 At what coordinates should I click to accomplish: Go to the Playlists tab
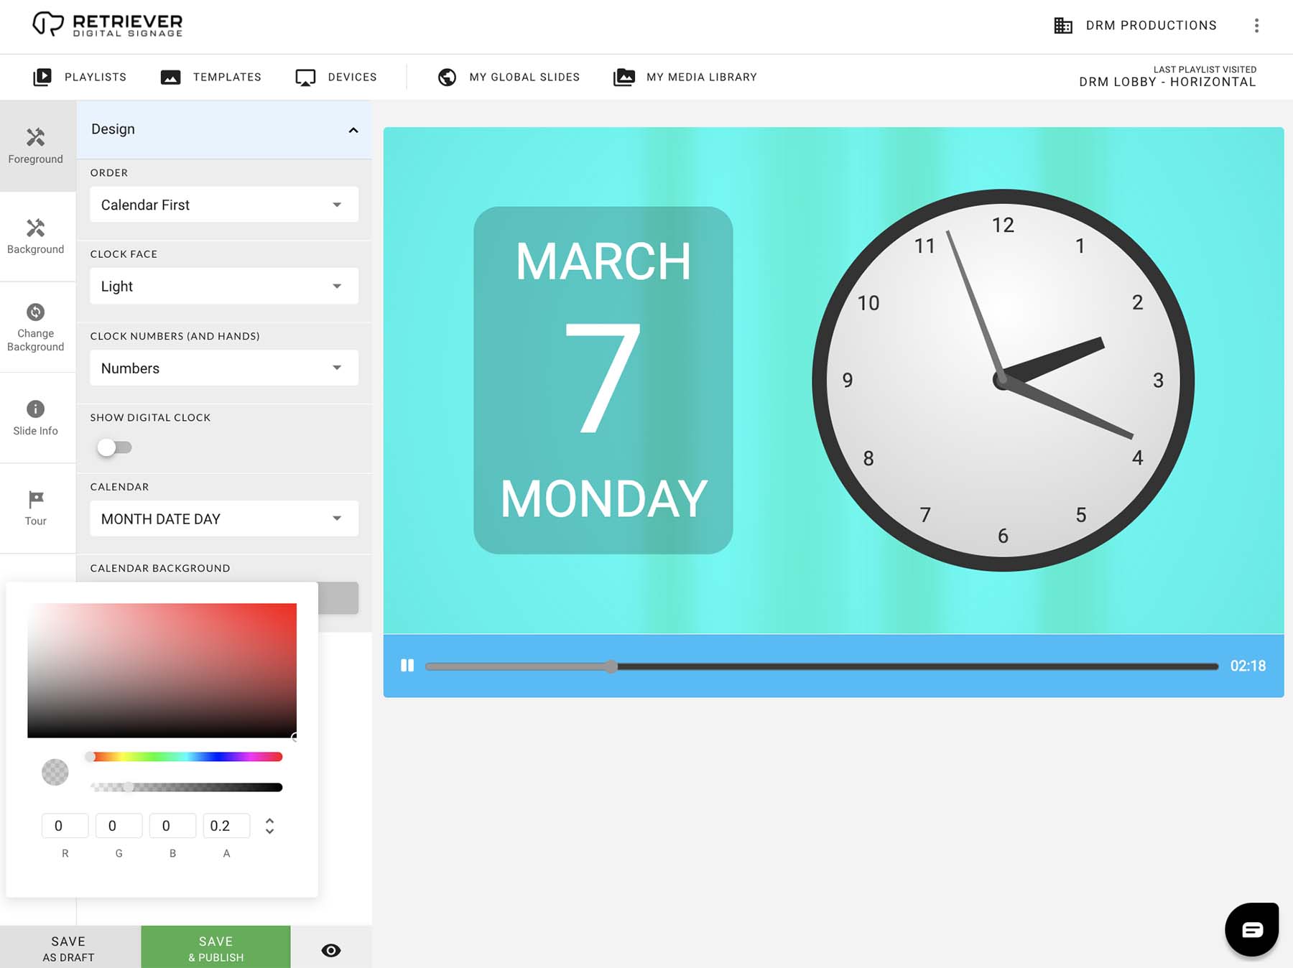pyautogui.click(x=80, y=77)
